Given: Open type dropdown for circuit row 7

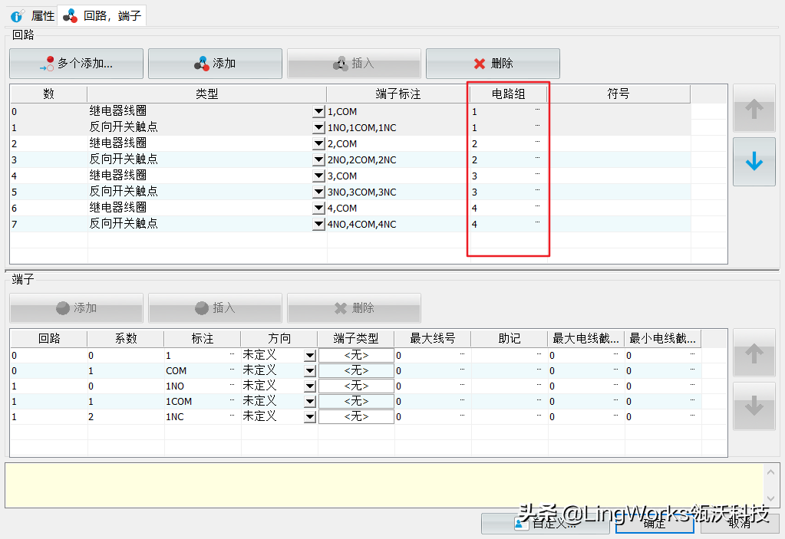Looking at the screenshot, I should point(319,225).
